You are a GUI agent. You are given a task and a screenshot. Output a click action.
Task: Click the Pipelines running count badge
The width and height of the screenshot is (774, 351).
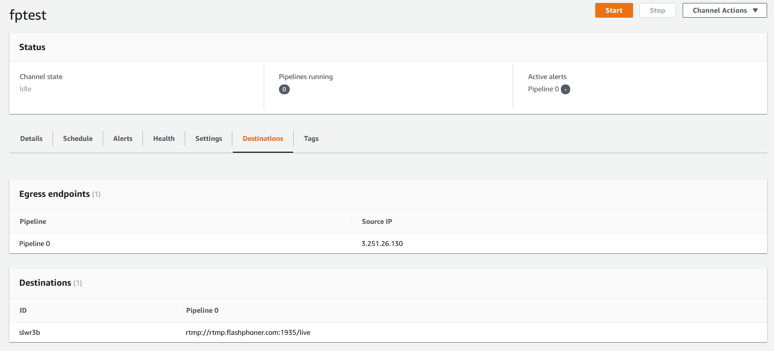[x=284, y=89]
